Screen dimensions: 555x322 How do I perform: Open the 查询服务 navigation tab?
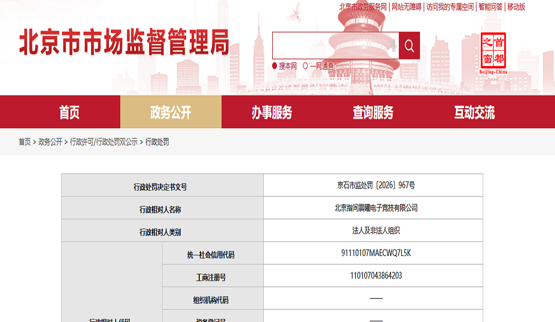373,112
